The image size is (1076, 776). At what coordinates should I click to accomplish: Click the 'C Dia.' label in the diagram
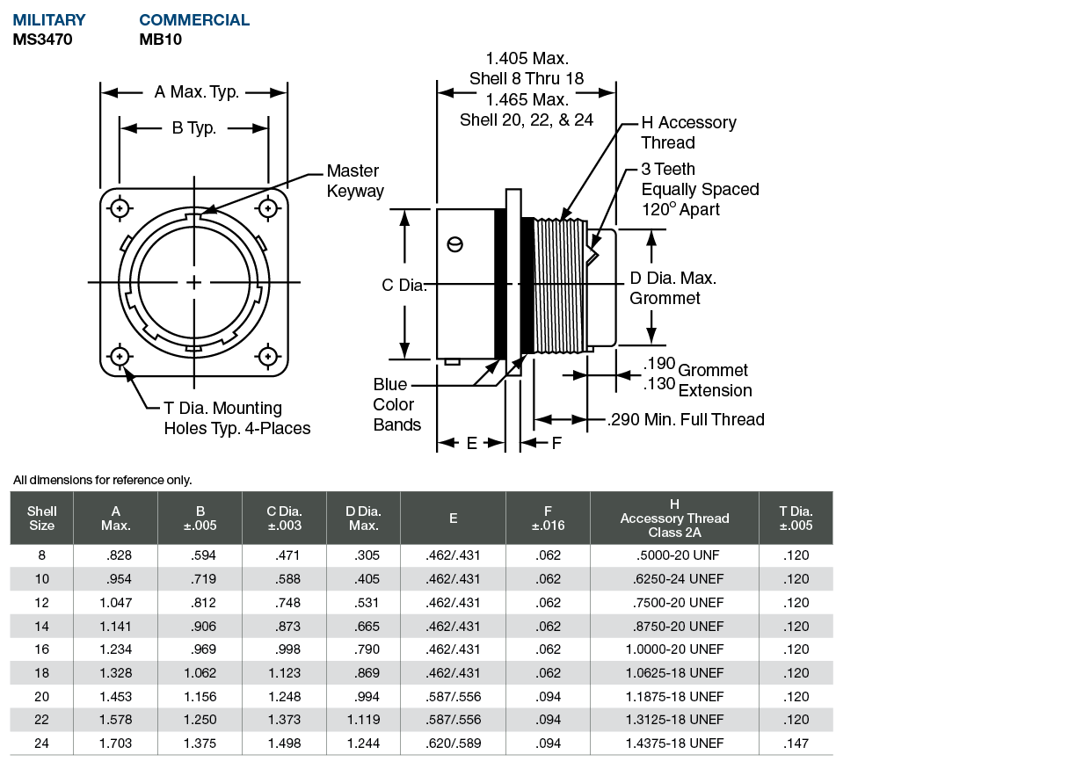(403, 285)
